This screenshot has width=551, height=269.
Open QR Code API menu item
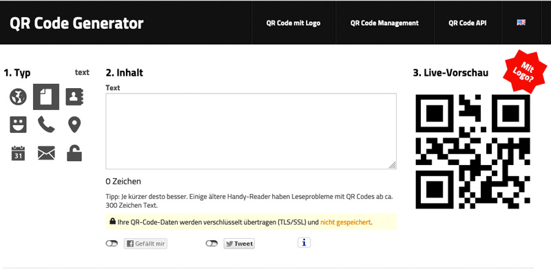(468, 23)
